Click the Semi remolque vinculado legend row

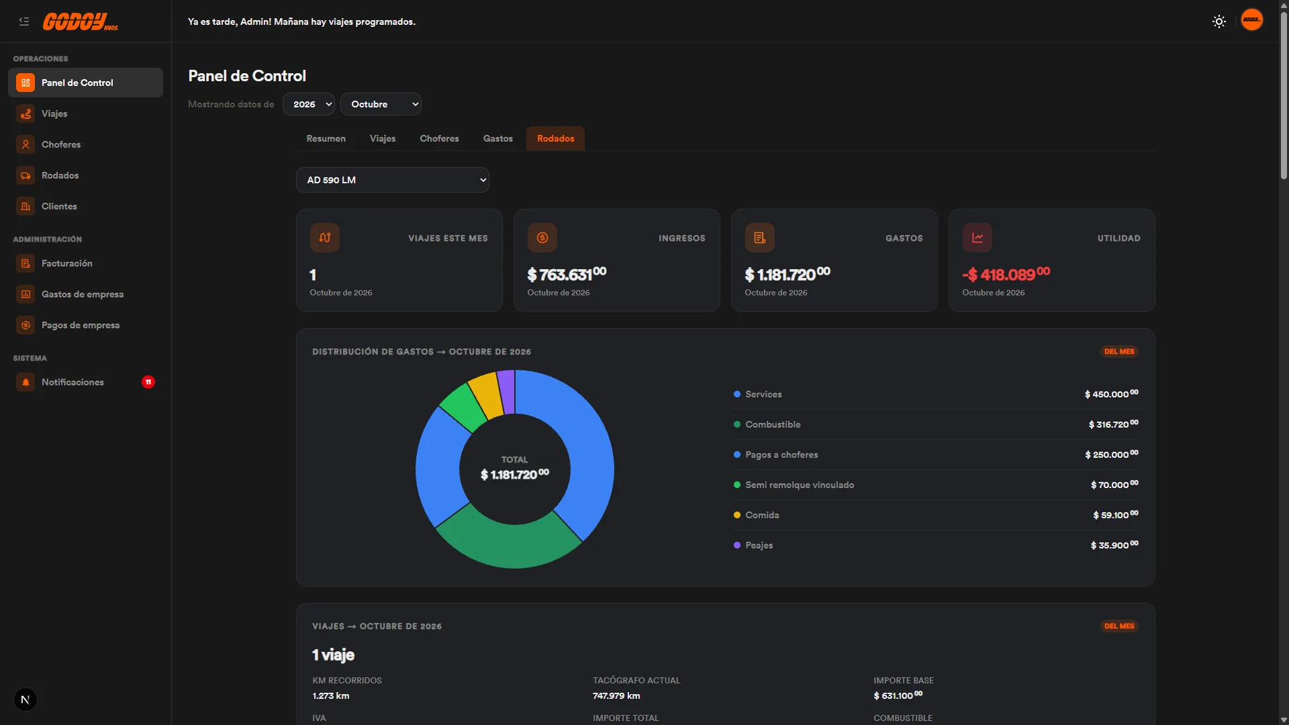pos(936,485)
